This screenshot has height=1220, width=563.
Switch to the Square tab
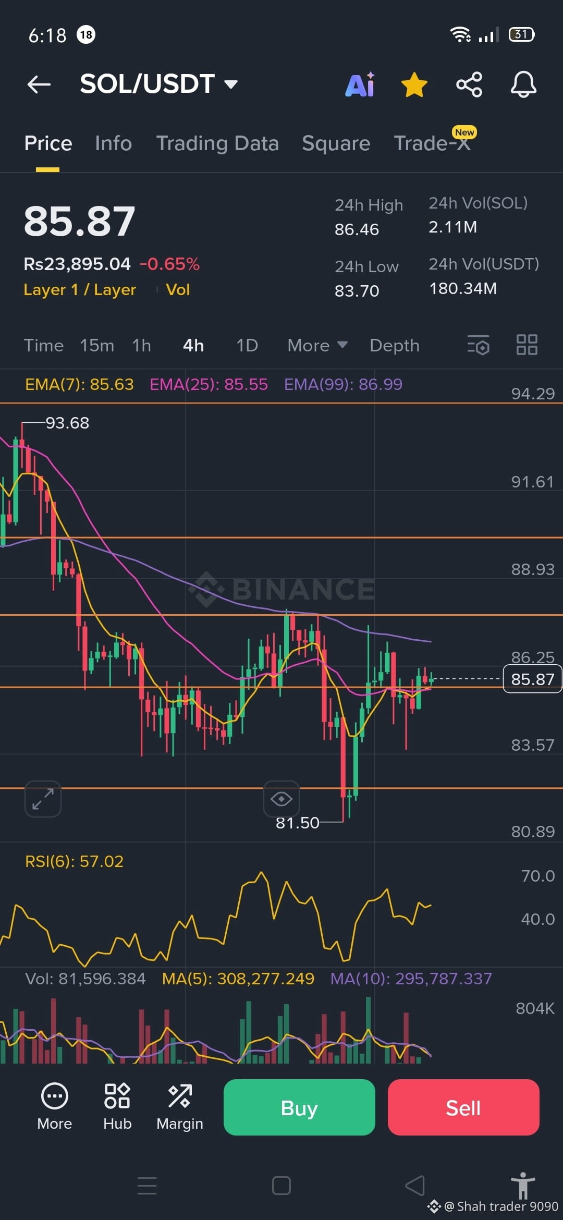(336, 143)
